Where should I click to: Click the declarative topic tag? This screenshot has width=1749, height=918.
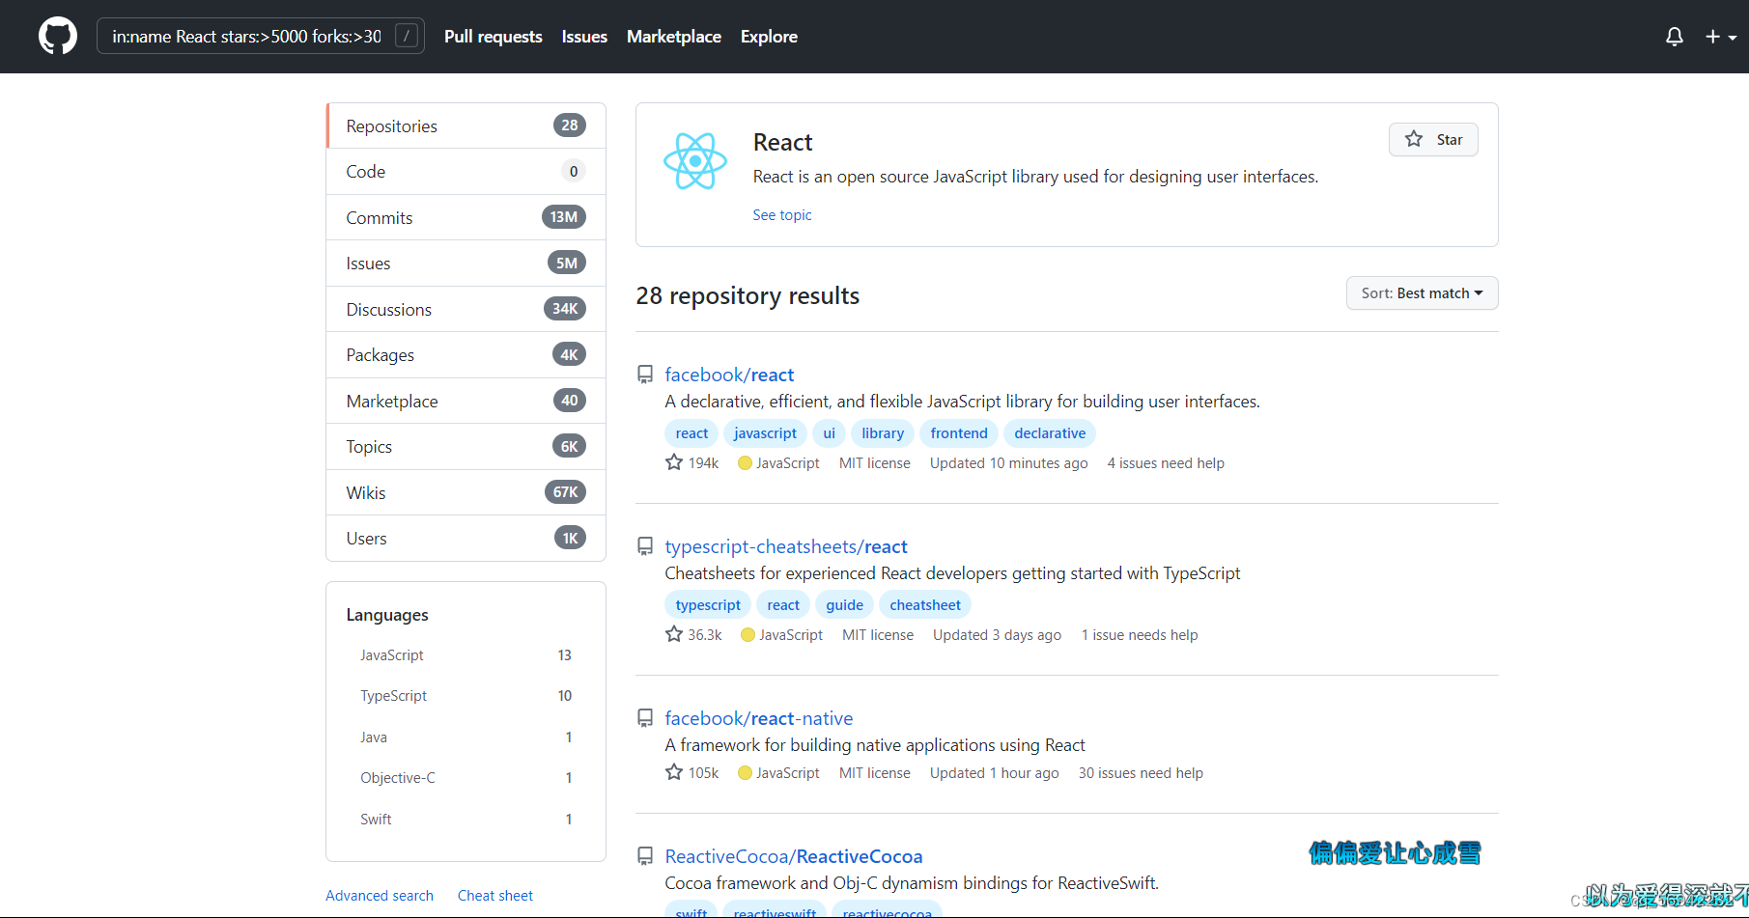point(1050,433)
